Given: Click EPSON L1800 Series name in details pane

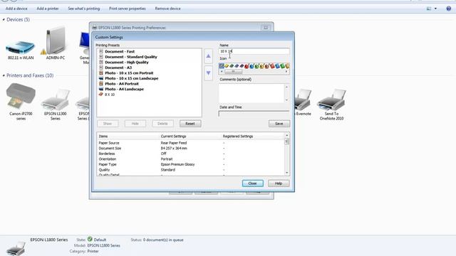Looking at the screenshot, I should click(x=49, y=240).
